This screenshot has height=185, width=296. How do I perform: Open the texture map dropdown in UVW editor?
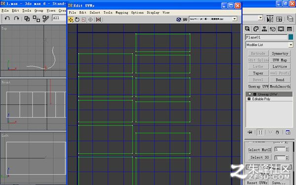click(x=213, y=19)
